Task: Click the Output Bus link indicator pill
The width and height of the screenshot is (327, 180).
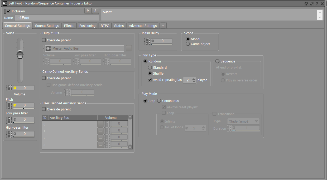Action: click(x=44, y=48)
